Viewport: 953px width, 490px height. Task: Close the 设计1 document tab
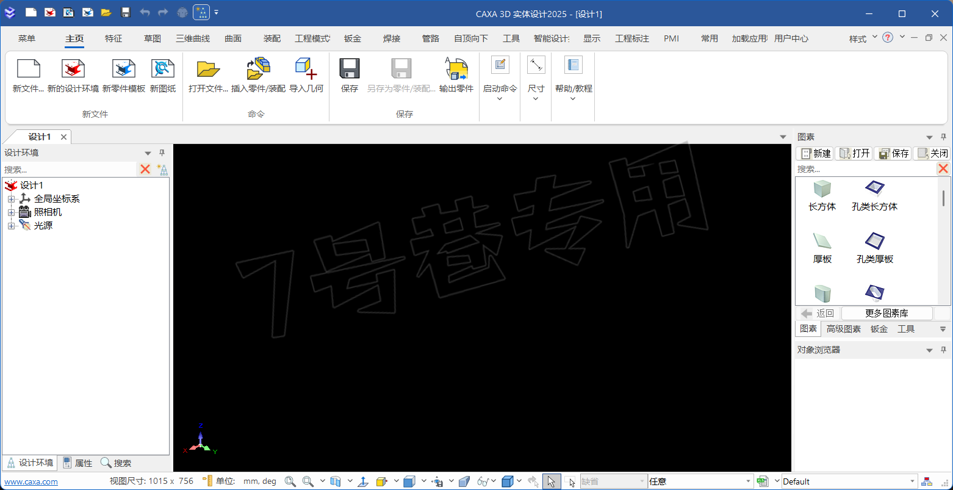[x=63, y=137]
